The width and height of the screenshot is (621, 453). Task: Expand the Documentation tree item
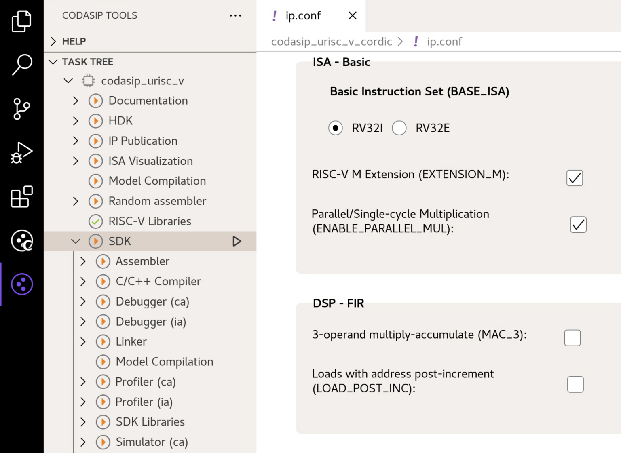(x=75, y=101)
